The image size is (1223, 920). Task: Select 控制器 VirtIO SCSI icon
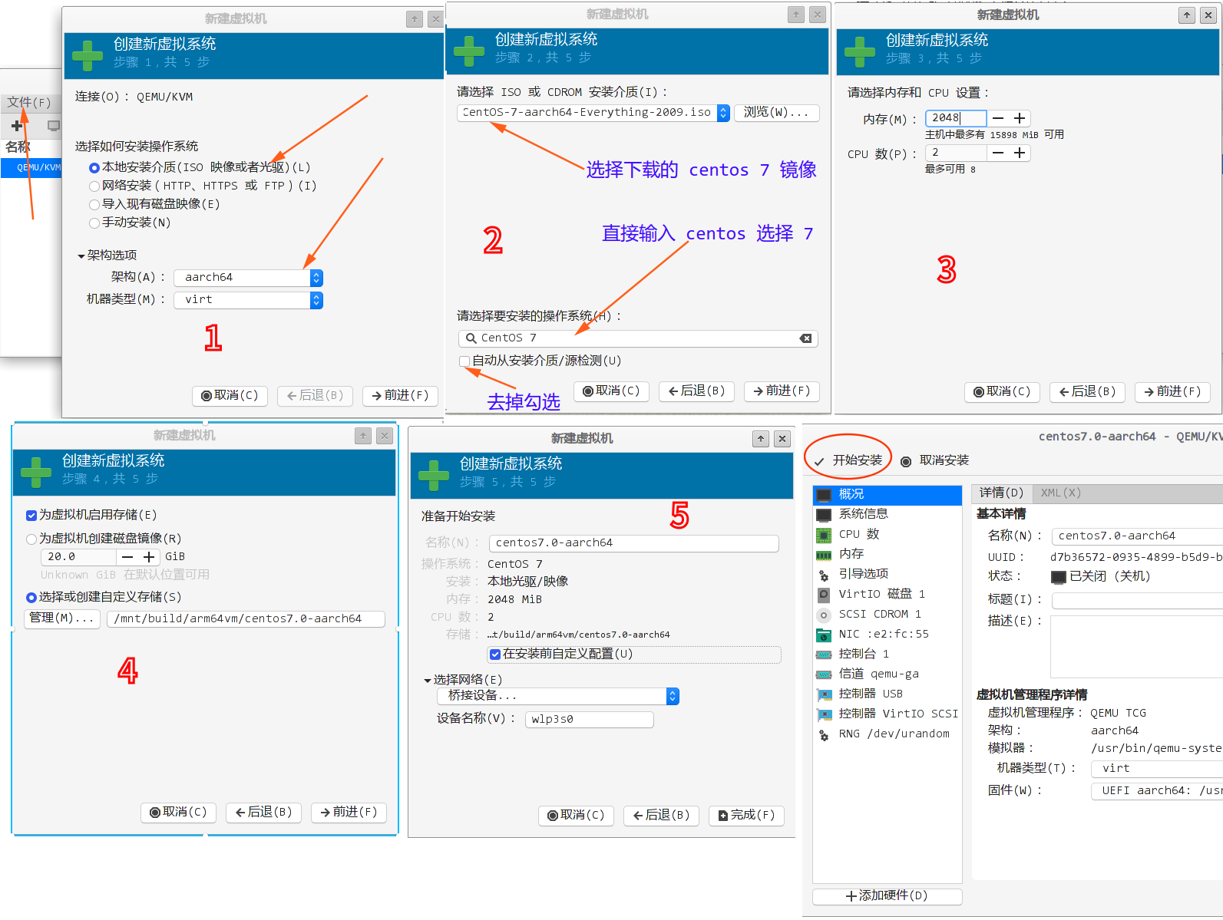[x=824, y=714]
